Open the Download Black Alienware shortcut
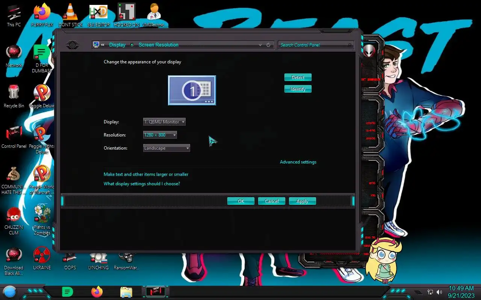Image resolution: width=481 pixels, height=300 pixels. 14,261
